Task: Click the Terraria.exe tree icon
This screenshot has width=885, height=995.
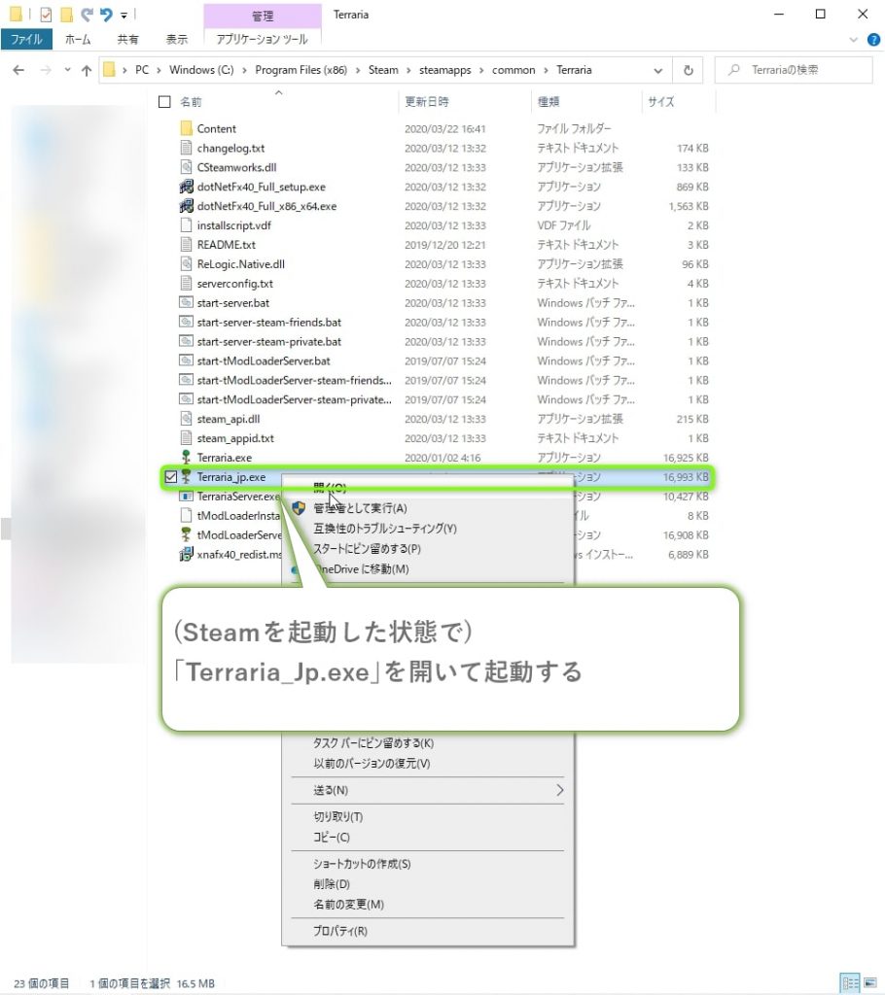Action: [188, 458]
